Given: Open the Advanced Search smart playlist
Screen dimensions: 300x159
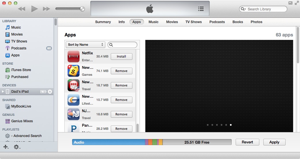Looking at the screenshot, I should [26, 136].
